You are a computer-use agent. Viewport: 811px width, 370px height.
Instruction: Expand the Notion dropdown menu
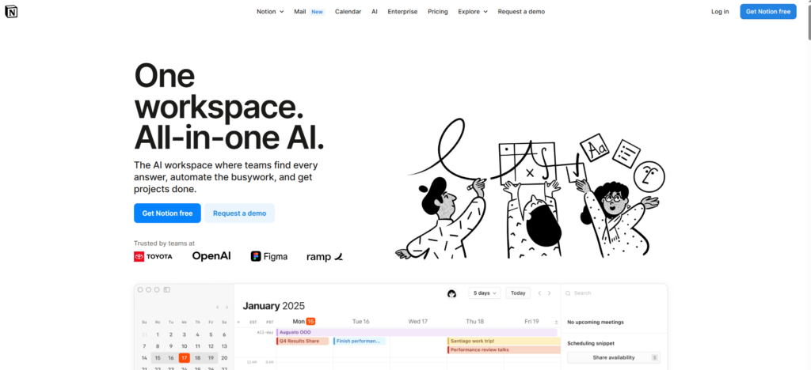point(270,12)
